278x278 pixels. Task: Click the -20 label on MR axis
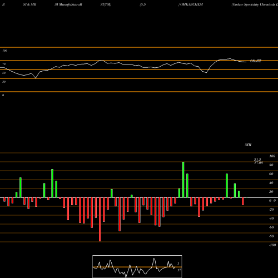271,210
